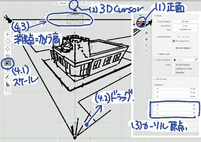201x142 pixels.
Task: Enable the Local Camera checkbox
Action: click(x=174, y=37)
